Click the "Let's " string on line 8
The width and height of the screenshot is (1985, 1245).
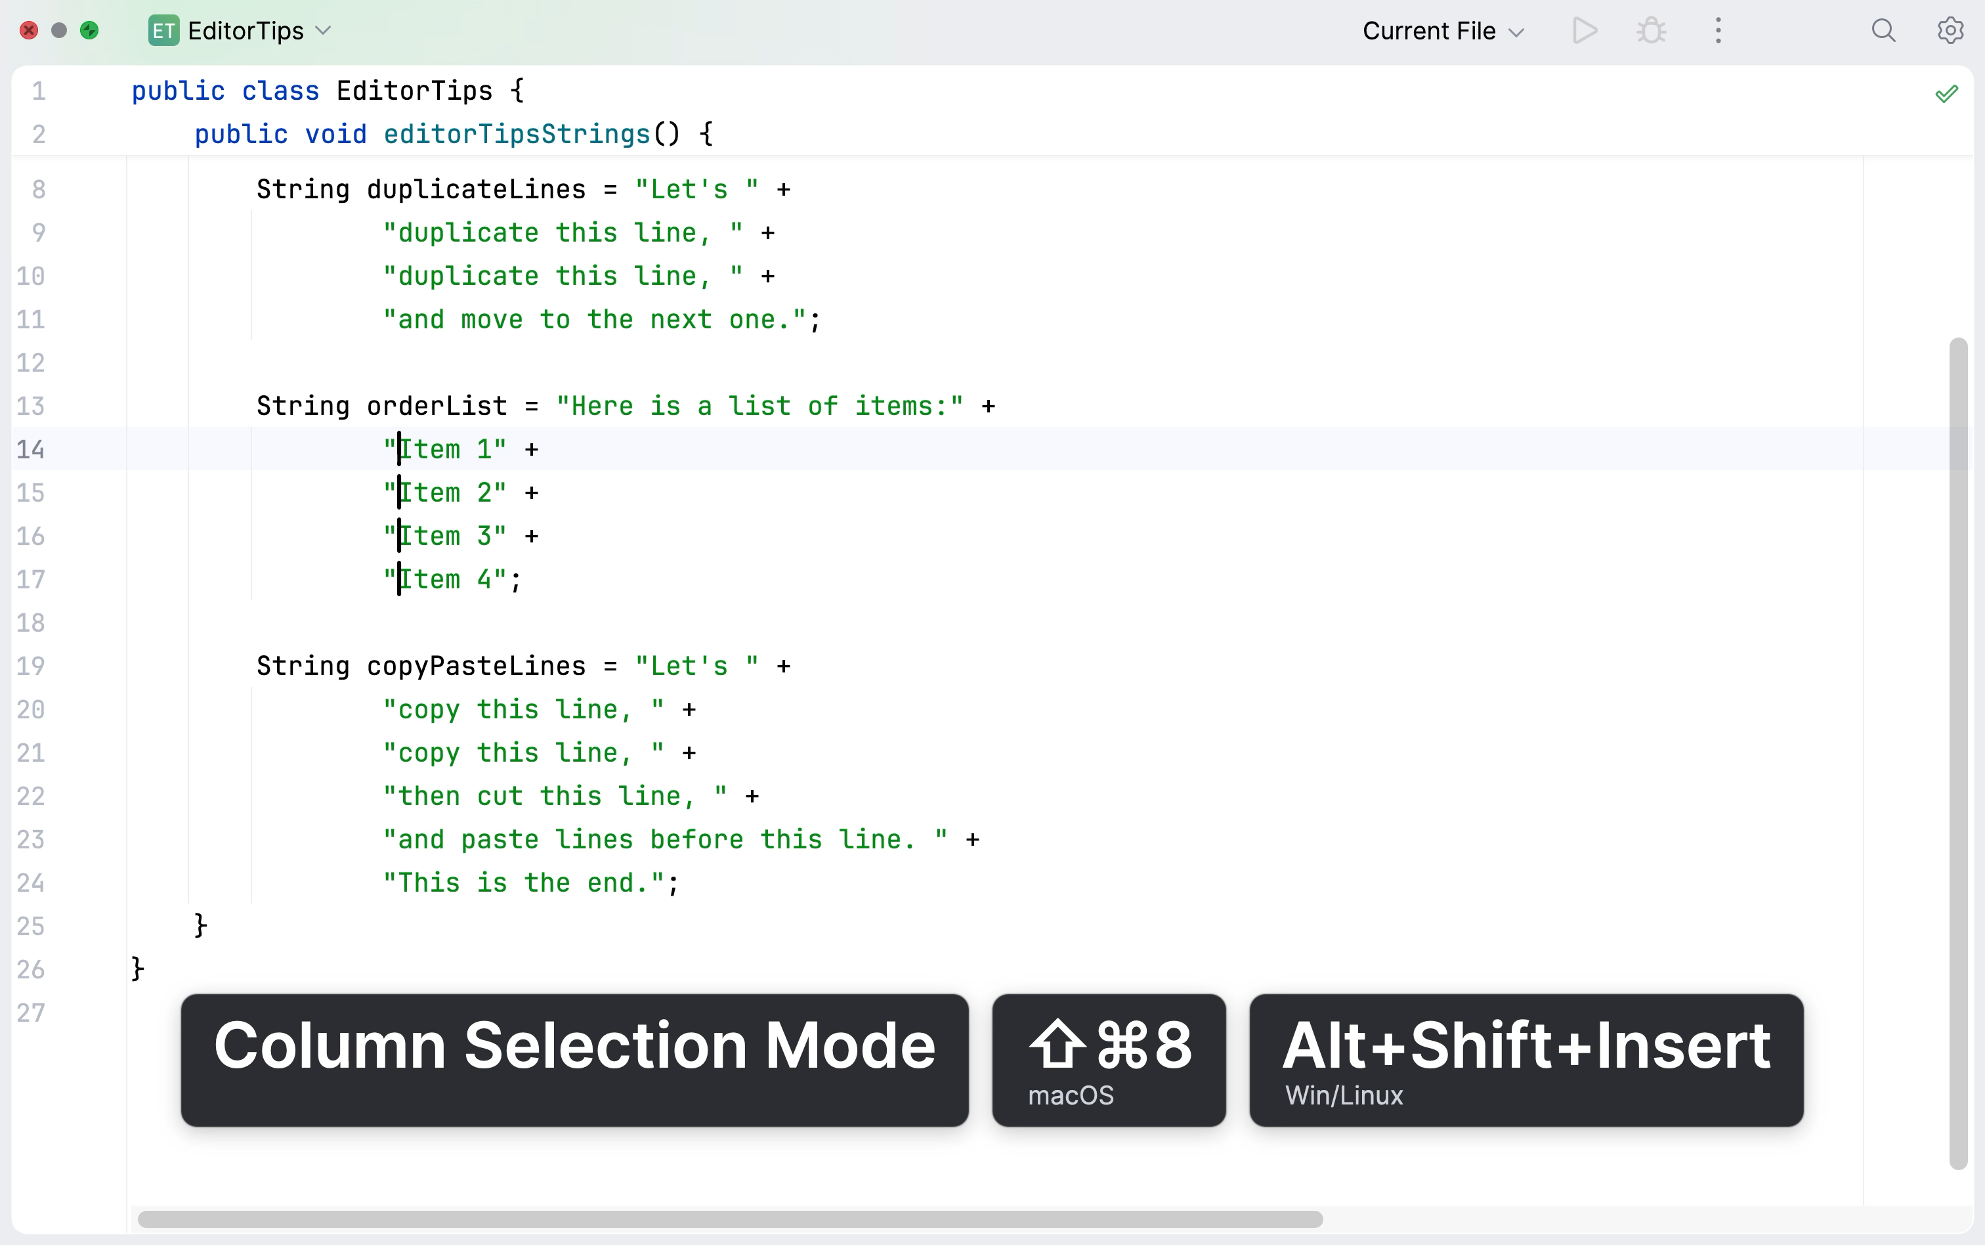[x=696, y=189]
